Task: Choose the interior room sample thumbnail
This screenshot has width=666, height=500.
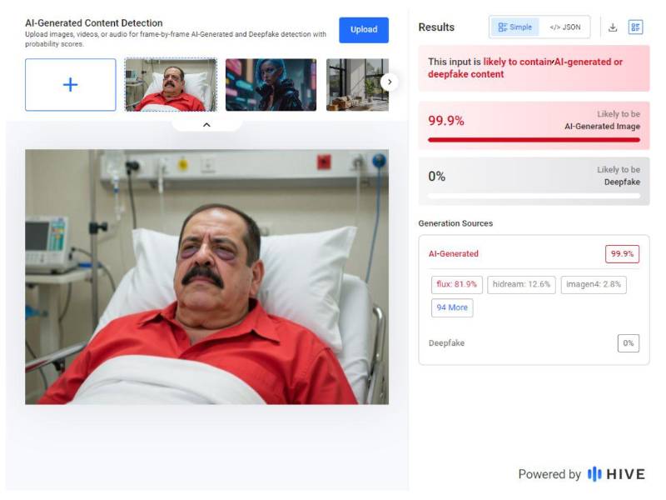Action: [x=356, y=85]
